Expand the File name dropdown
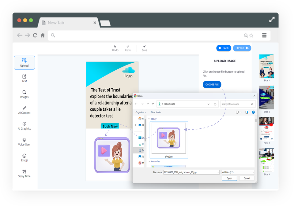 (x=218, y=172)
